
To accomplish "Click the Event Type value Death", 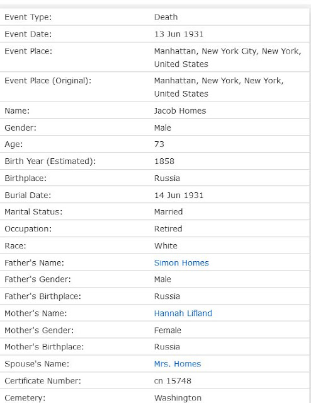I will (x=166, y=17).
